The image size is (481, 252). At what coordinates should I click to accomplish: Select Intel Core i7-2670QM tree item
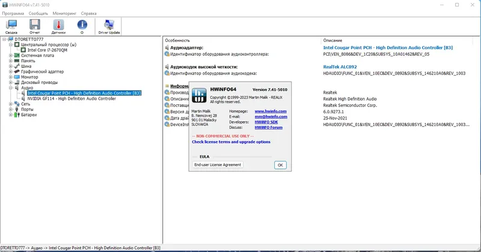pos(47,50)
